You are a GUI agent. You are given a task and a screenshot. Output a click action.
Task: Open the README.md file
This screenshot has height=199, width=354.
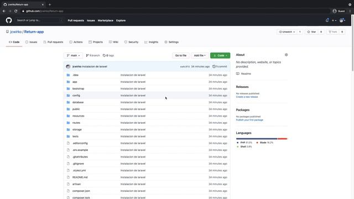[80, 177]
